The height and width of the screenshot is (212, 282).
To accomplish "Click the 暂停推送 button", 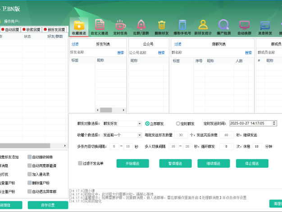I will coord(175,163).
